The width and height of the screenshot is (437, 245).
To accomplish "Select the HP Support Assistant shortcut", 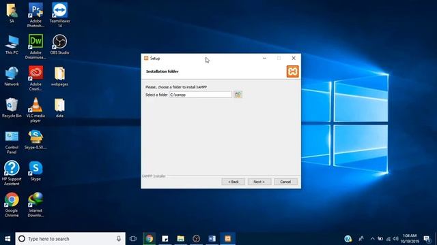I will tap(12, 173).
